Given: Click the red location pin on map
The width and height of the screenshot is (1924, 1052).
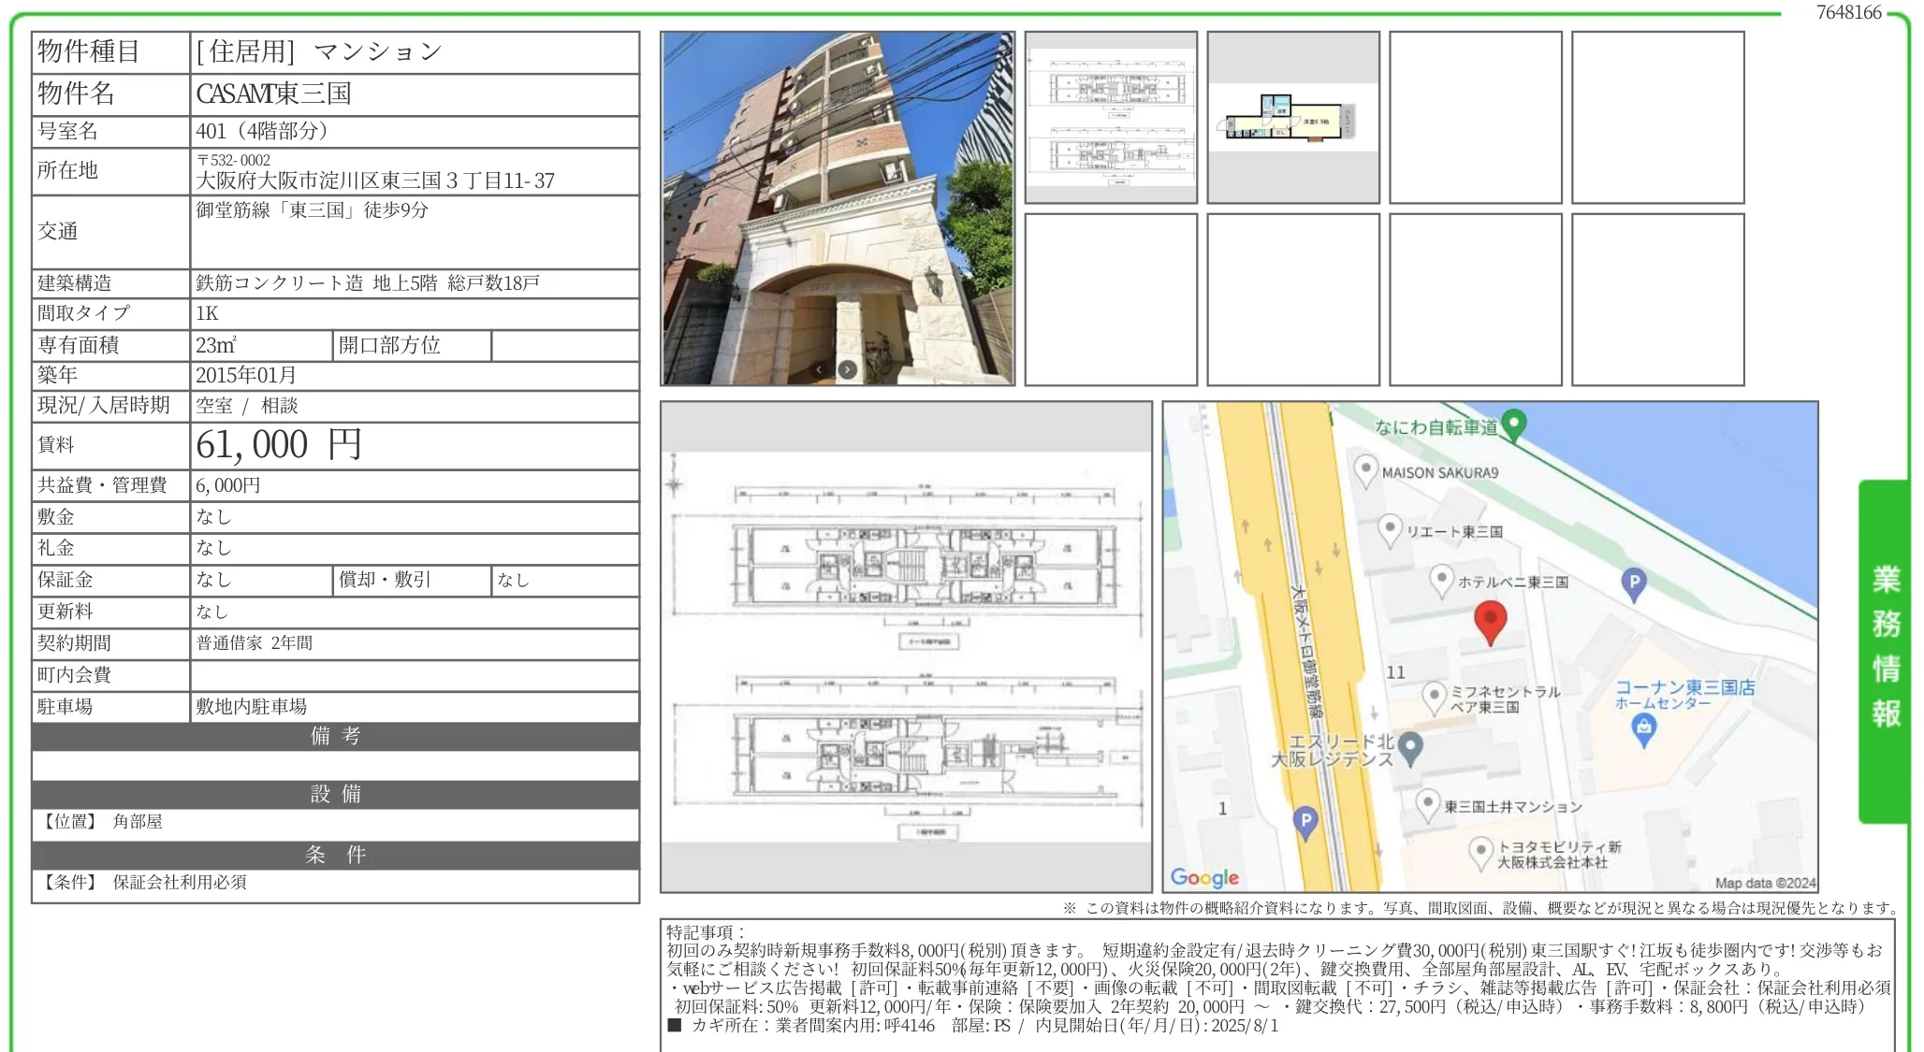Looking at the screenshot, I should 1490,623.
